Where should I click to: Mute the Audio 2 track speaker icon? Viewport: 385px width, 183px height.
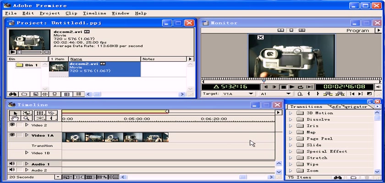(x=11, y=170)
